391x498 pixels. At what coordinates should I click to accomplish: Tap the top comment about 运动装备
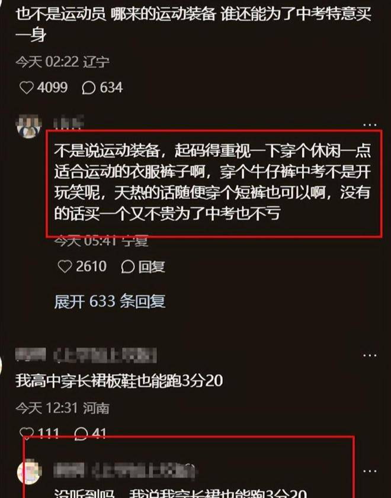194,25
